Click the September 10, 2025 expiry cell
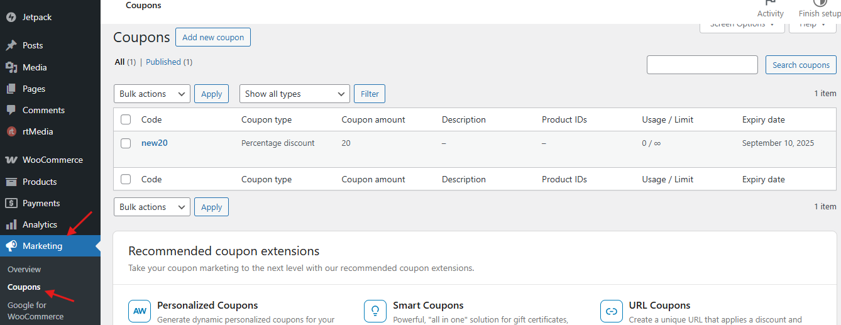Screen dimensions: 841x325 (x=778, y=143)
